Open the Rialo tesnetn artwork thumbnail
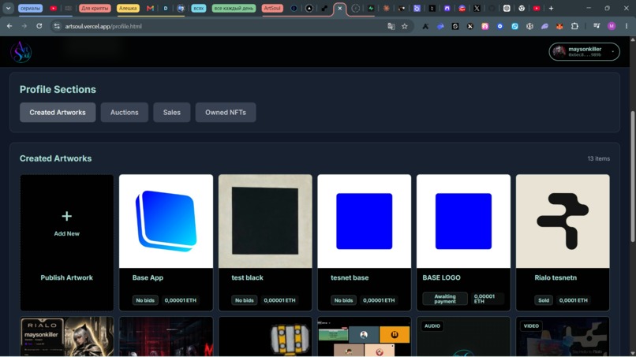636x357 pixels. tap(563, 221)
